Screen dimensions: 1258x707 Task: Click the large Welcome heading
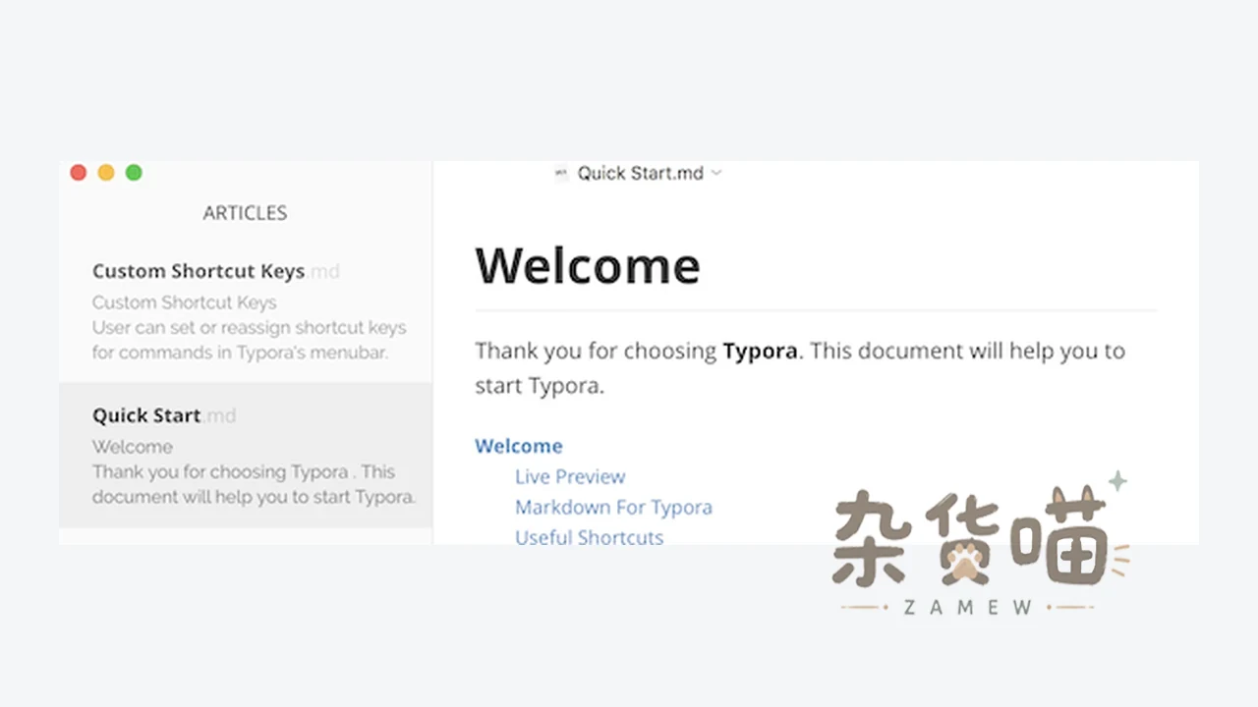point(588,265)
